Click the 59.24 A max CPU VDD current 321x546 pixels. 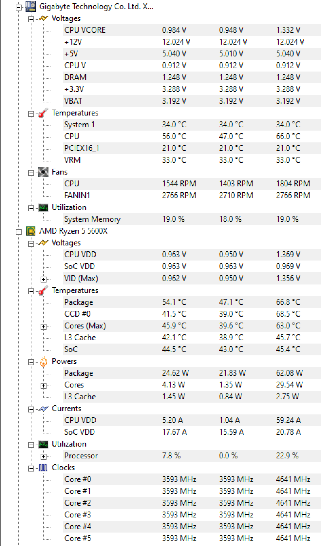pos(289,420)
